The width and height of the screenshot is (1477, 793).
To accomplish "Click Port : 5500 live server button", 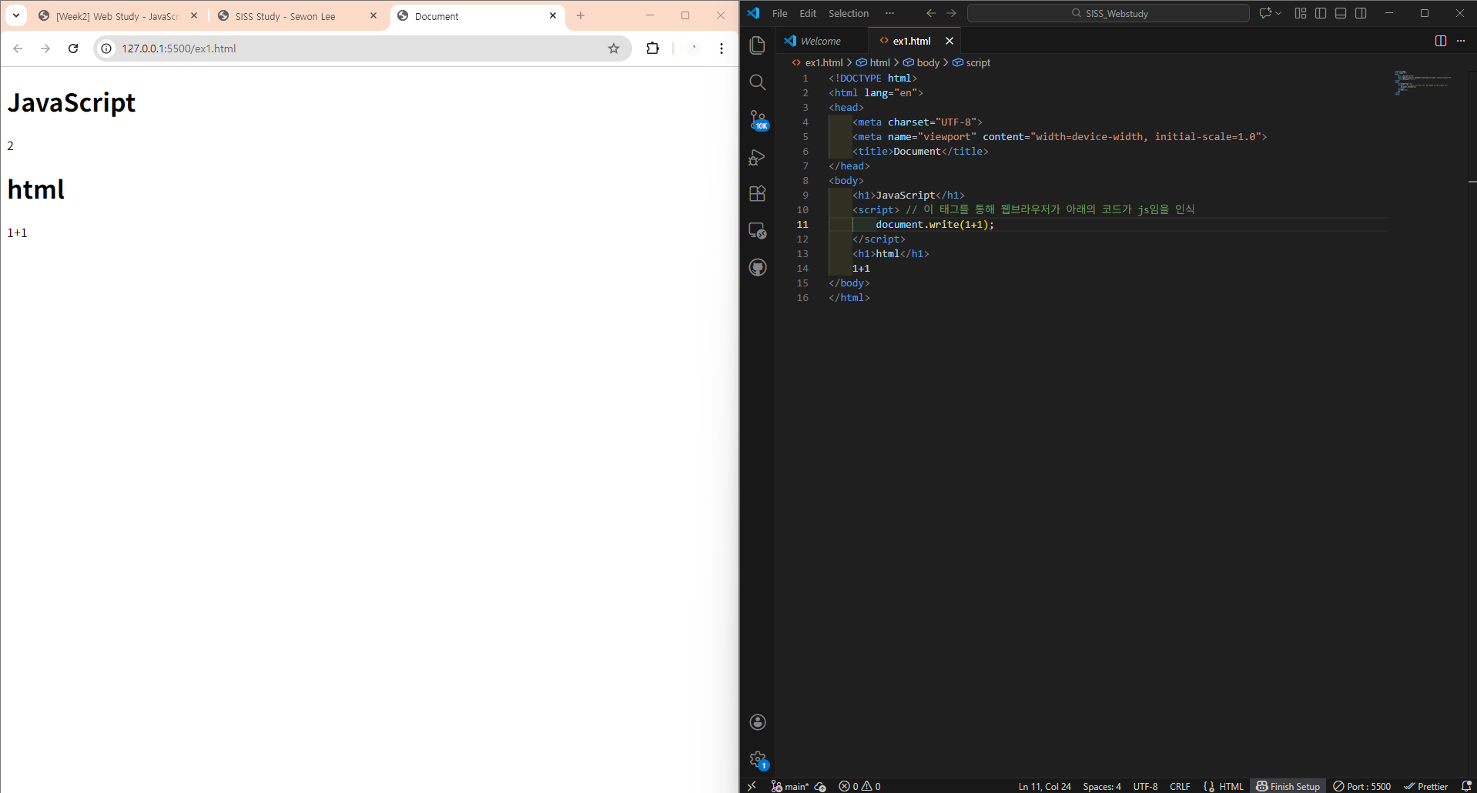I will (x=1362, y=786).
